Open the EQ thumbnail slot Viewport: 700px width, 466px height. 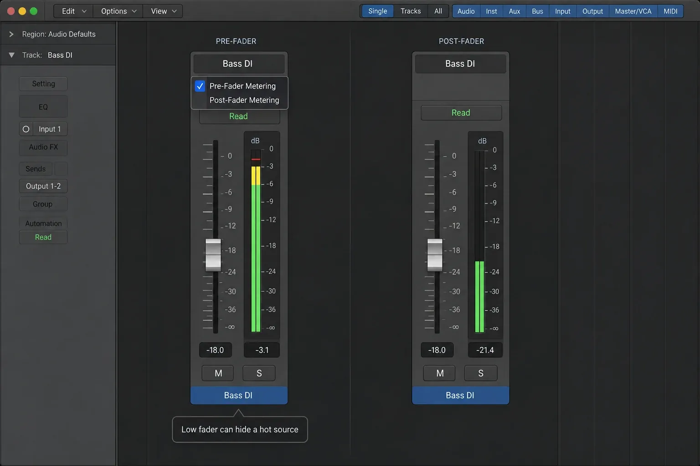click(x=43, y=107)
